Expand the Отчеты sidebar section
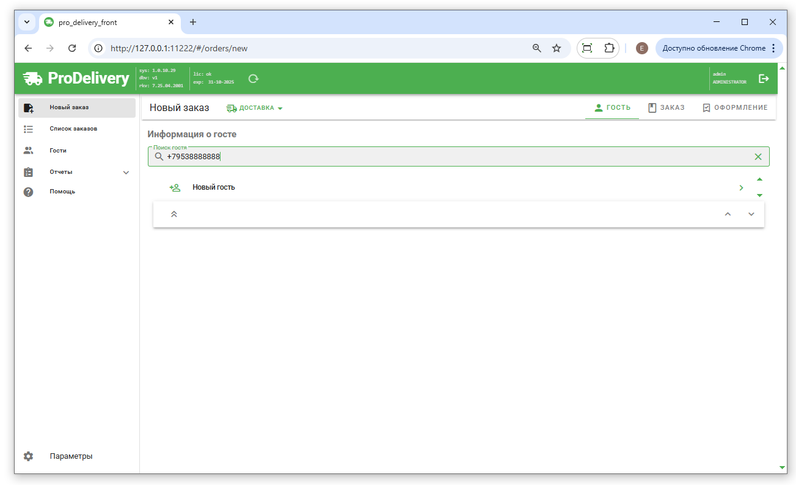 [126, 173]
